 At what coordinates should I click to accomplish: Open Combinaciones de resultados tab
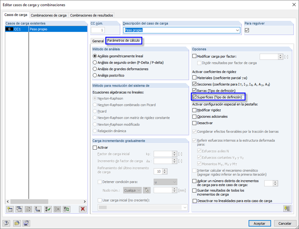92,15
